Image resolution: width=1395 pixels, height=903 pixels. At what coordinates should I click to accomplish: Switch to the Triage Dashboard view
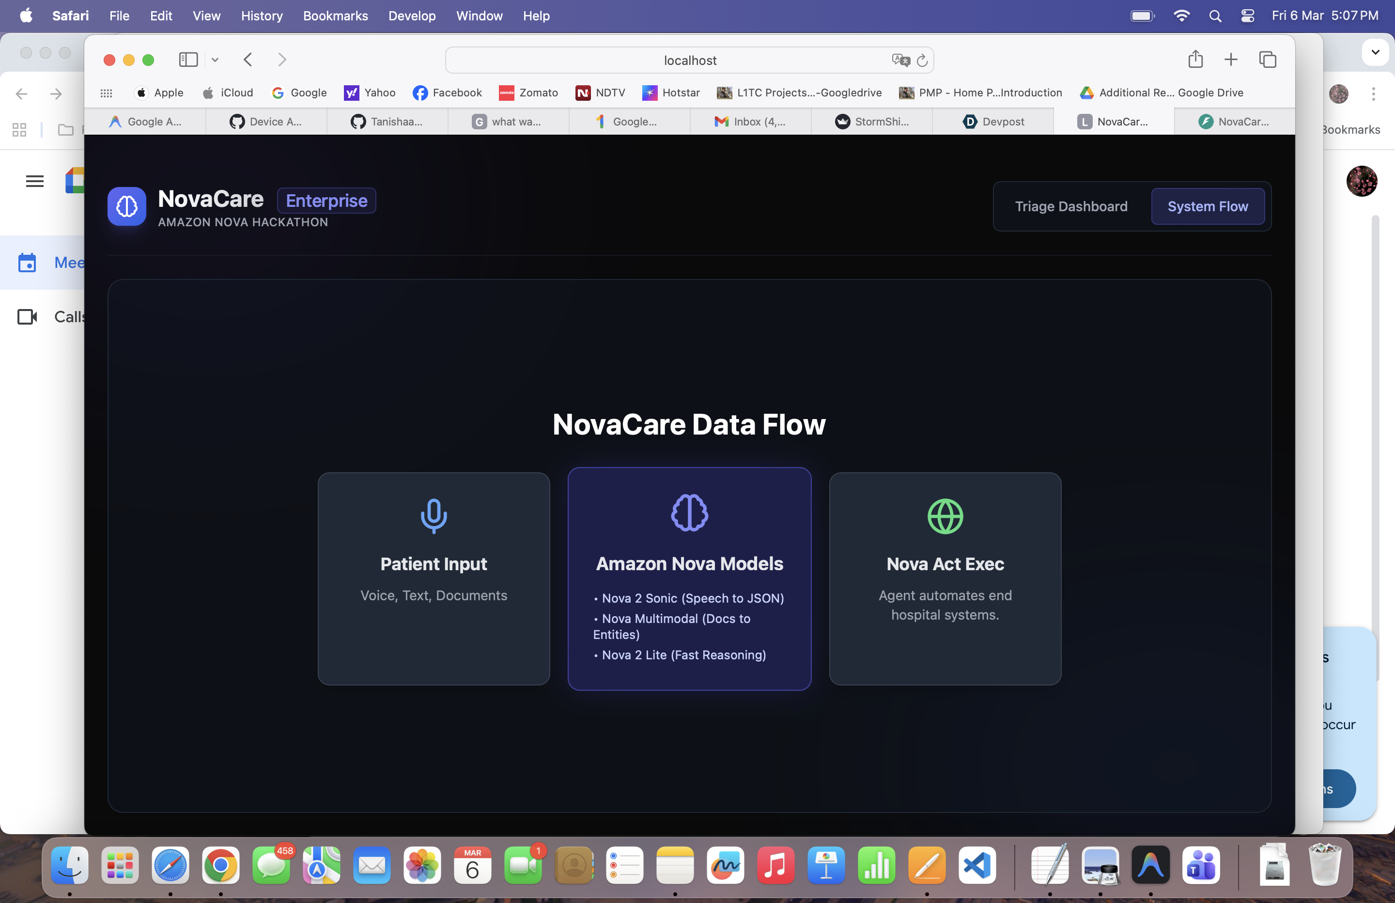pyautogui.click(x=1071, y=206)
